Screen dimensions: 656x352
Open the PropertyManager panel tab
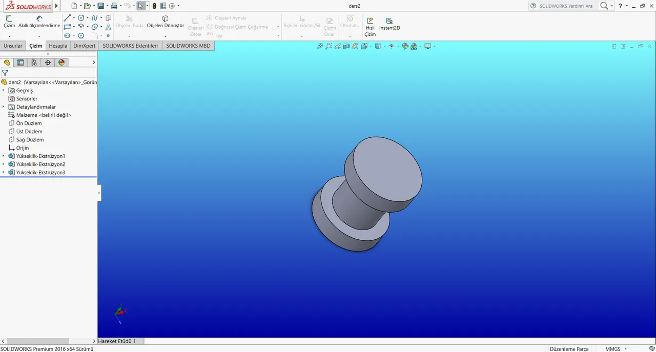(20, 63)
